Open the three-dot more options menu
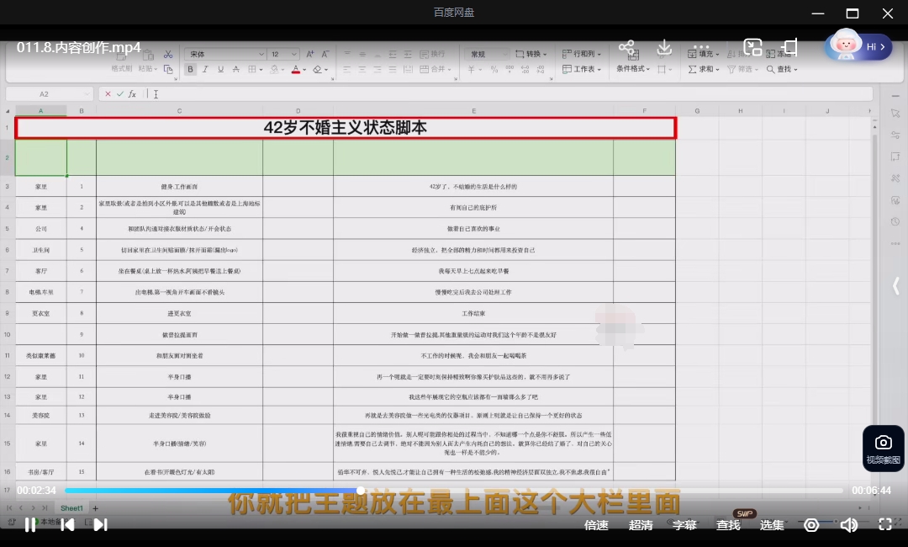The width and height of the screenshot is (908, 547). pyautogui.click(x=701, y=47)
